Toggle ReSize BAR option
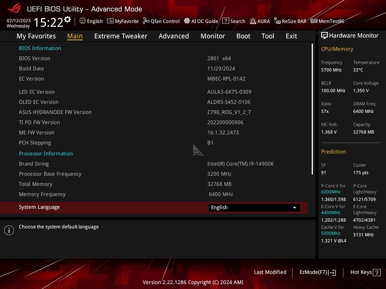This screenshot has width=386, height=289. point(290,21)
